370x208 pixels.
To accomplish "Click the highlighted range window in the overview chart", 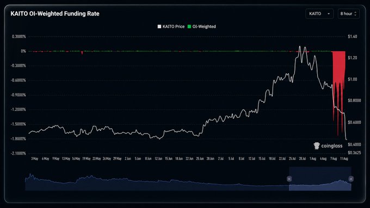I will coord(320,179).
